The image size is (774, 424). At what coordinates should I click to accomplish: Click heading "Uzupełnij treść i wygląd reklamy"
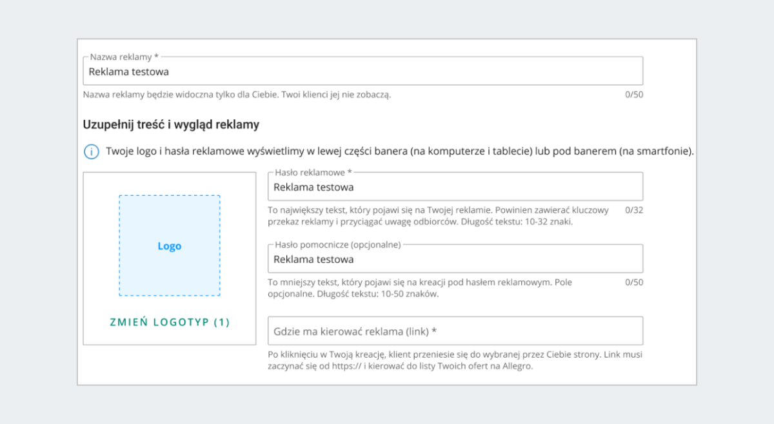click(171, 124)
